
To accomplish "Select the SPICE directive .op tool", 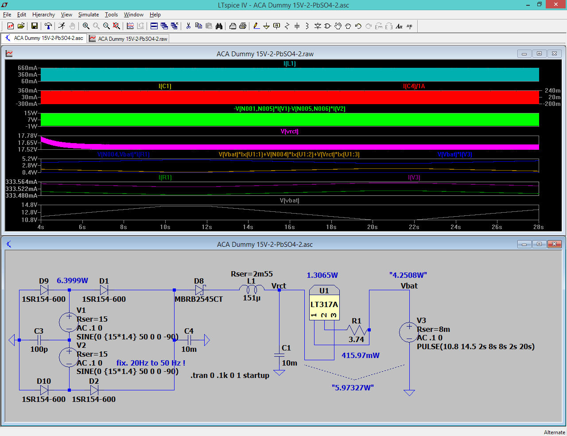I will 409,26.
